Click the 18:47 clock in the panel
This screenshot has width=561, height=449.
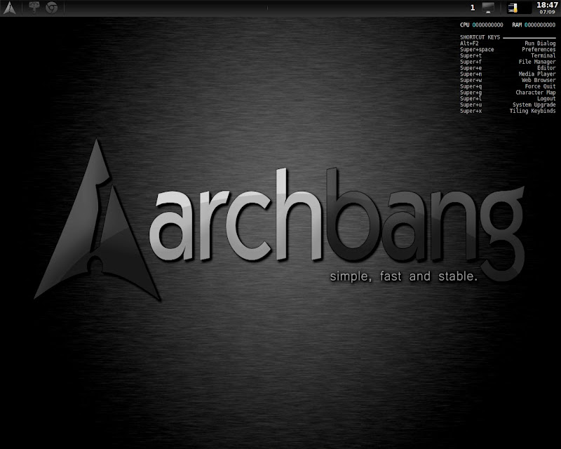click(547, 5)
